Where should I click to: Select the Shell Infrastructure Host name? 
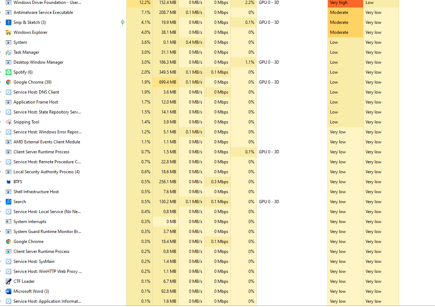click(36, 192)
